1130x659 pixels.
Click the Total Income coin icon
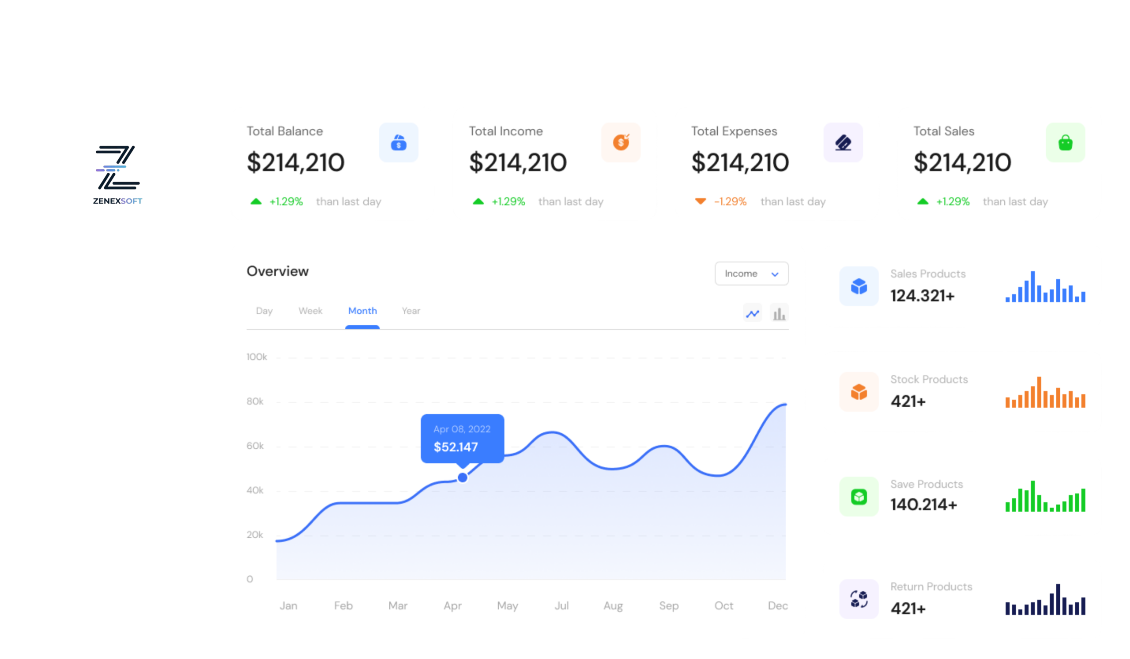tap(621, 142)
